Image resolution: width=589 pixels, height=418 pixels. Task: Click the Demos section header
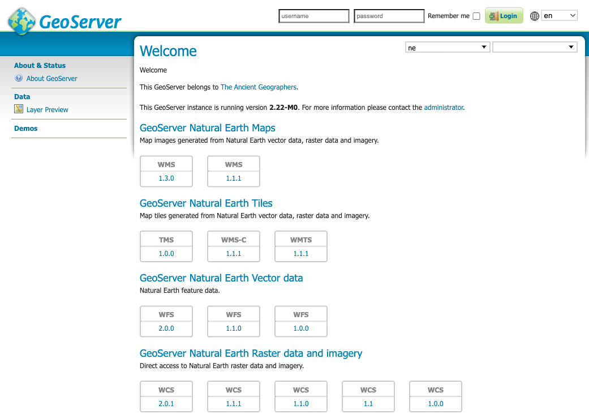tap(26, 128)
